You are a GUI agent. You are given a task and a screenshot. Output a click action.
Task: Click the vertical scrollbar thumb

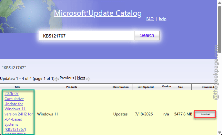220,30
